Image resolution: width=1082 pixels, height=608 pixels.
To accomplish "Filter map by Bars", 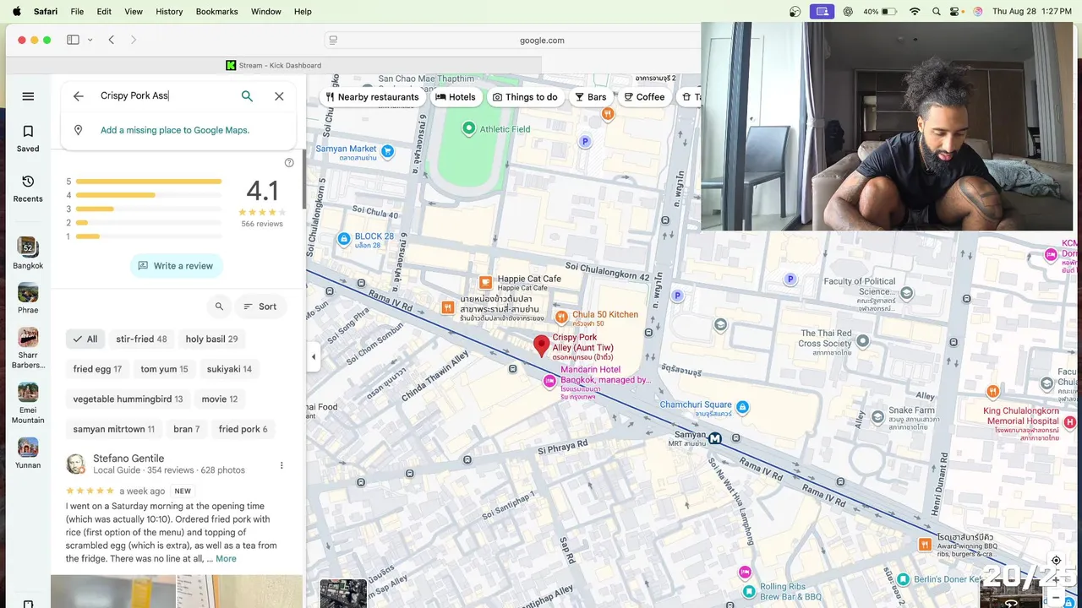I will [591, 97].
